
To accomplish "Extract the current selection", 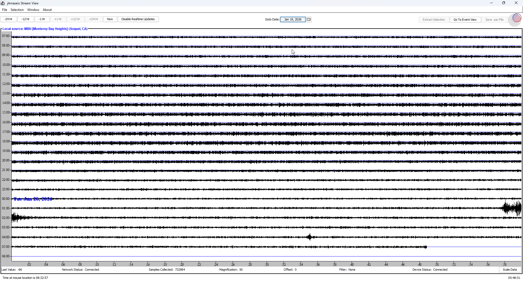I will pos(434,19).
